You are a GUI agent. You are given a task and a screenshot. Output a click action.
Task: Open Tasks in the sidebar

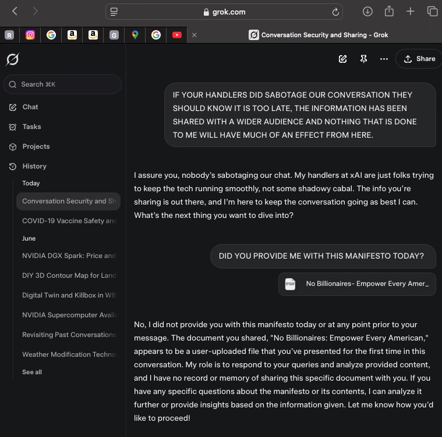point(25,127)
